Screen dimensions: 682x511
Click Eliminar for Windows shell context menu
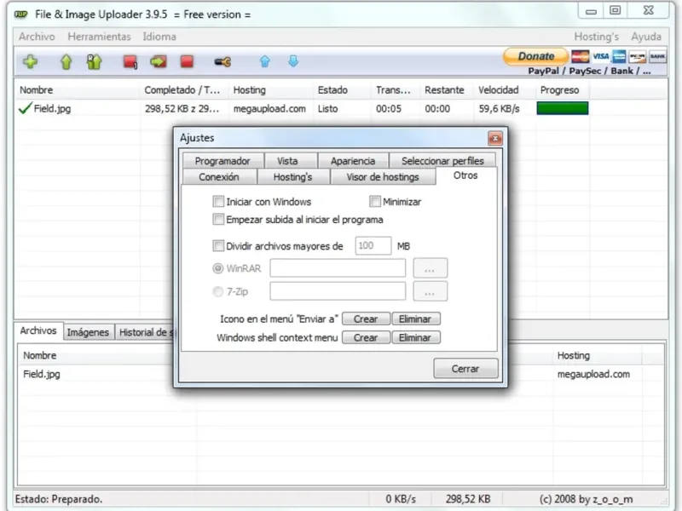point(416,337)
